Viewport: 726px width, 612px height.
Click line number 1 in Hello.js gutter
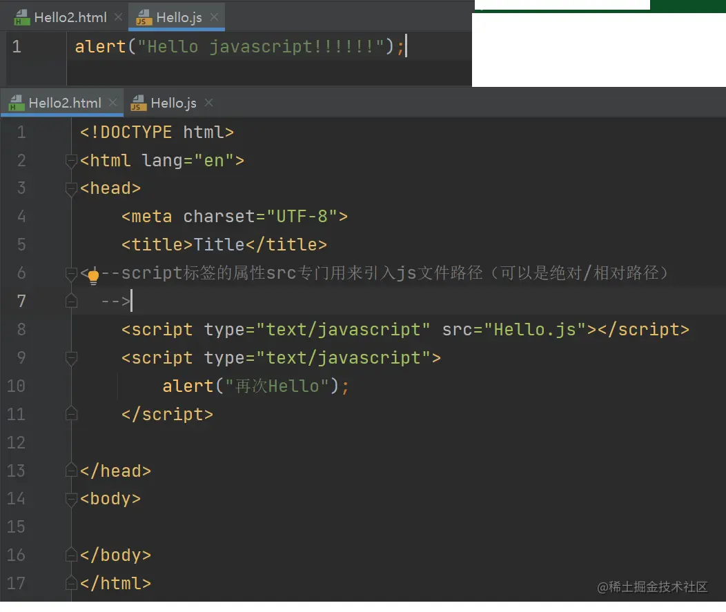coord(17,47)
